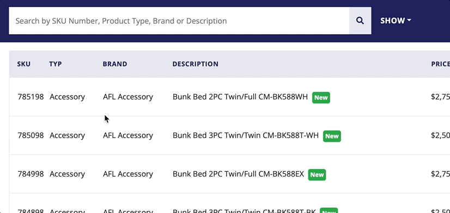Viewport: 450px width, 213px height.
Task: Sort by the TYP column header
Action: point(56,64)
